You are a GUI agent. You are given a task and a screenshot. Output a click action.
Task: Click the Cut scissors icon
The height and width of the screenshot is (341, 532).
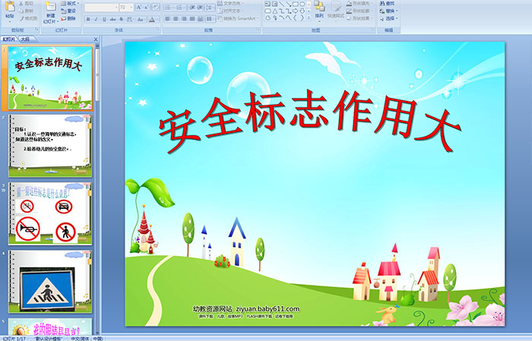[21, 3]
